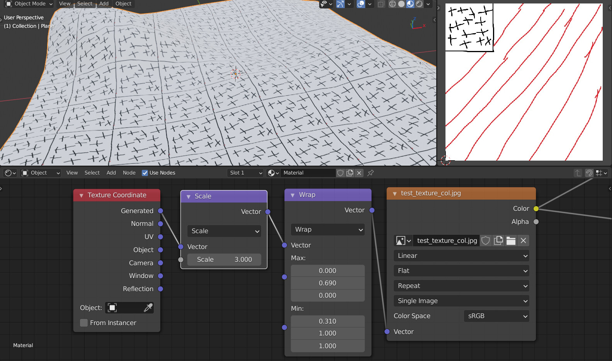The height and width of the screenshot is (361, 612).
Task: Open Wrap operation dropdown
Action: point(328,229)
